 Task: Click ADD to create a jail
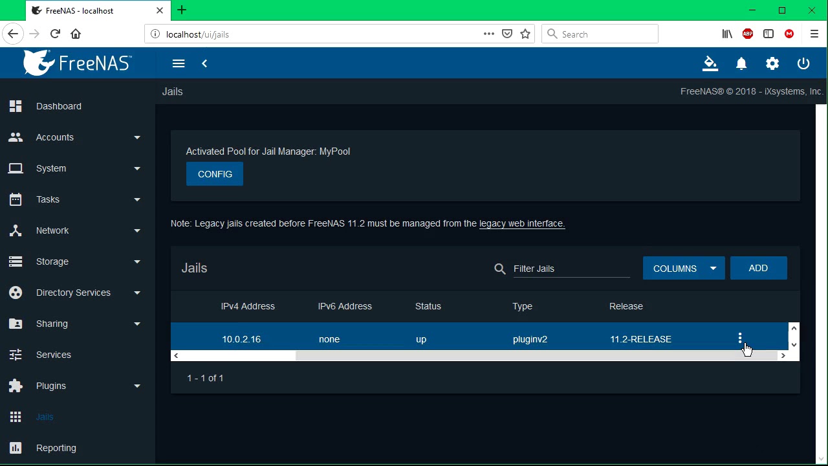coord(758,268)
